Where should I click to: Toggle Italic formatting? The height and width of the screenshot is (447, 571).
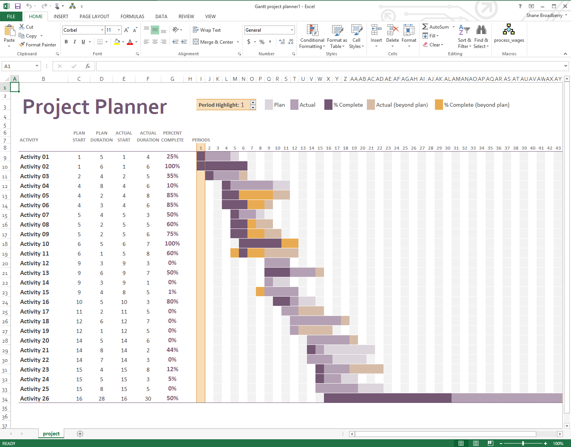[x=75, y=42]
